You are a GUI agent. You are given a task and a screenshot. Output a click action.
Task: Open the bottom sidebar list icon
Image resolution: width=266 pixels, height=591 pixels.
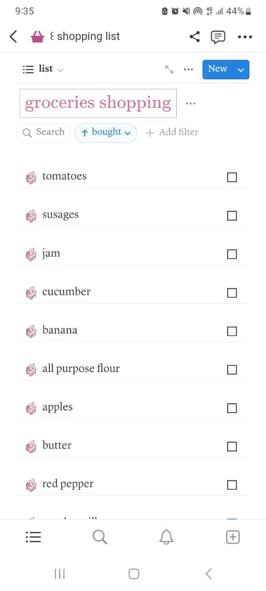[x=33, y=537]
